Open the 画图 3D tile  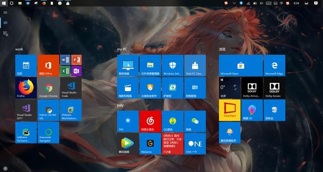252,110
